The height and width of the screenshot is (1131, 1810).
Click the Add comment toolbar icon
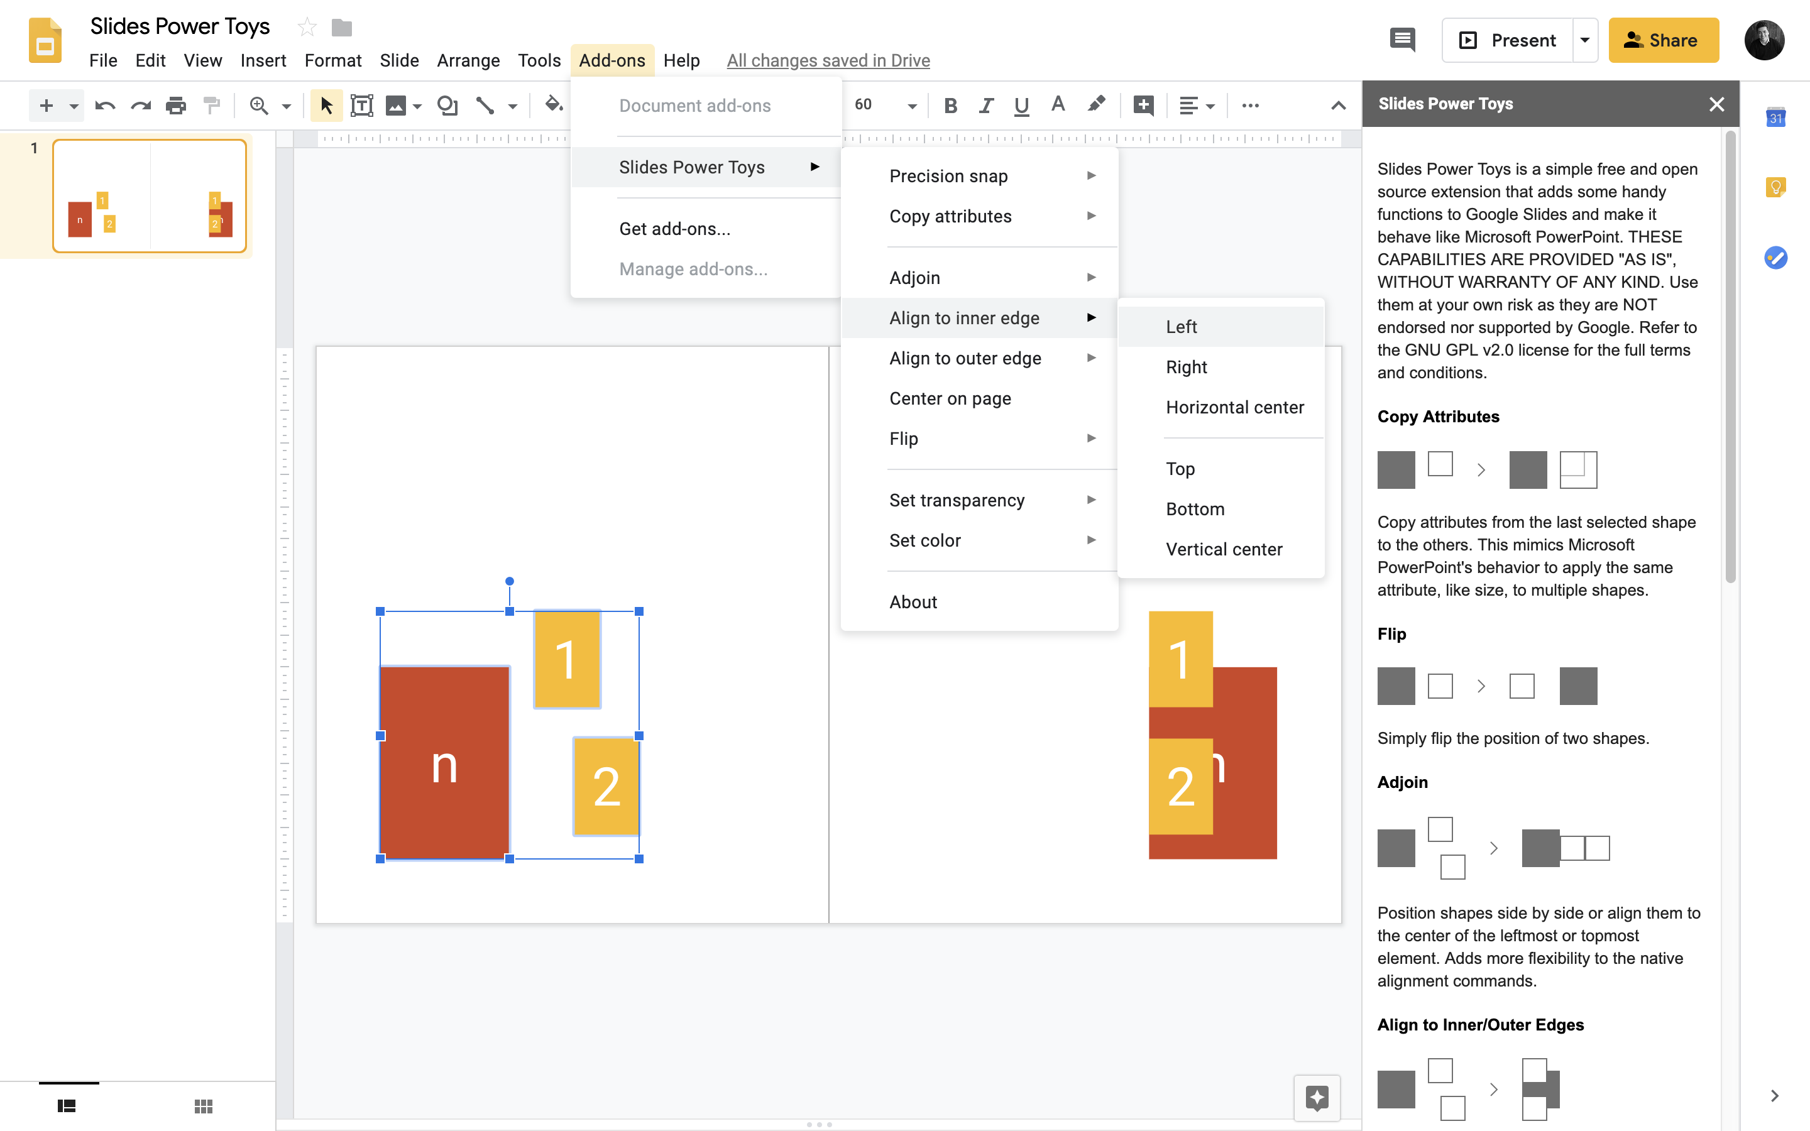coord(1143,106)
